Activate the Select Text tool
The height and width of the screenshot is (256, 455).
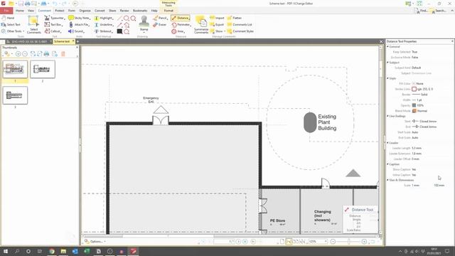coord(11,25)
